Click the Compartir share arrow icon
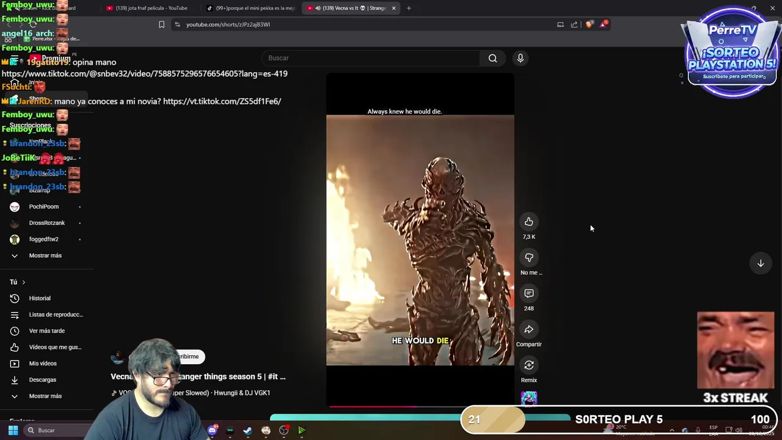Screen dimensions: 782x440 tap(529, 329)
